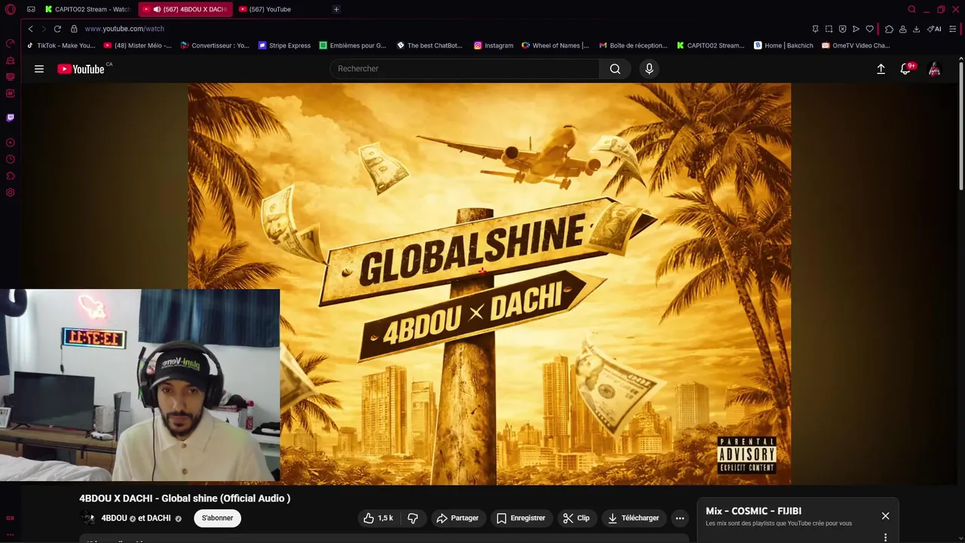Open the sidebar Player icon
The width and height of the screenshot is (965, 543).
[x=10, y=143]
